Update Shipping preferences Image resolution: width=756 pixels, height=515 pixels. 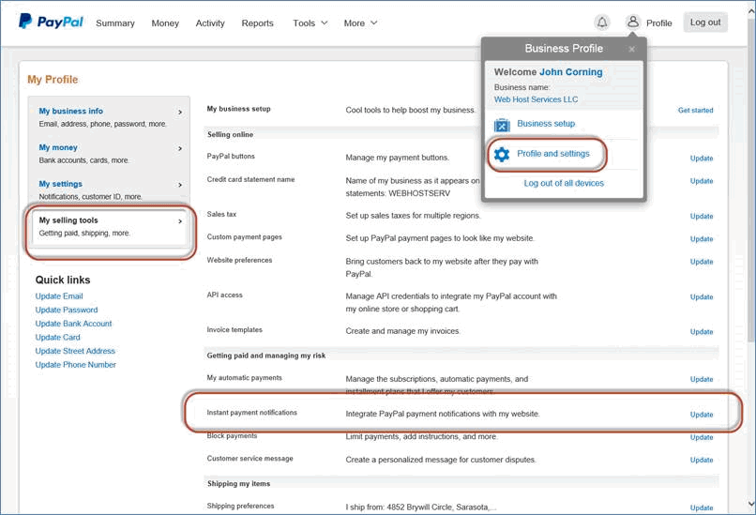point(702,507)
